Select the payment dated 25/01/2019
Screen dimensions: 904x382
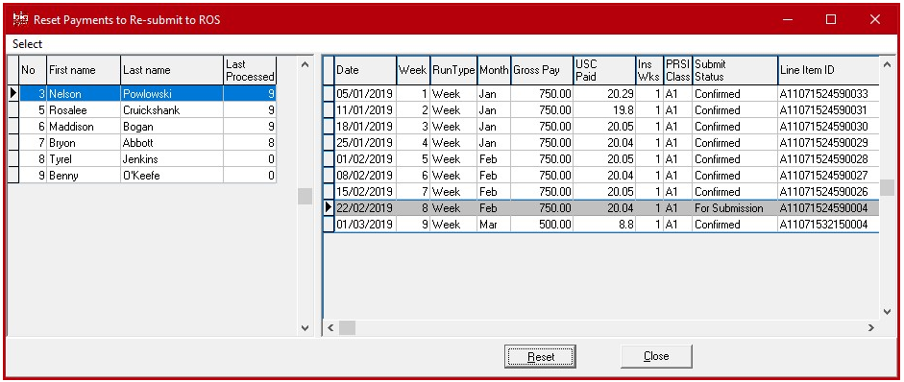[606, 143]
